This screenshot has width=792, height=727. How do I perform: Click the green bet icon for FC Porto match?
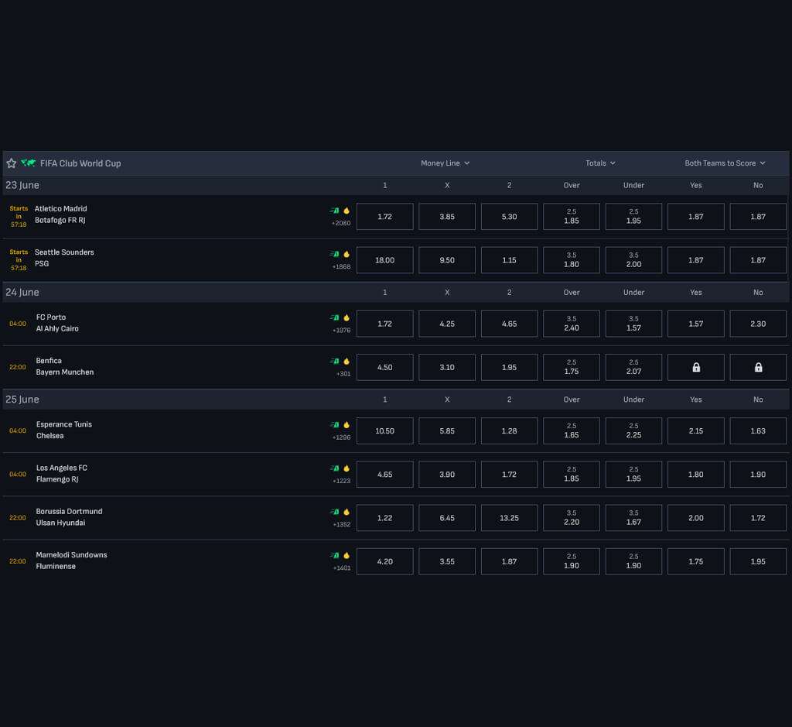click(334, 317)
